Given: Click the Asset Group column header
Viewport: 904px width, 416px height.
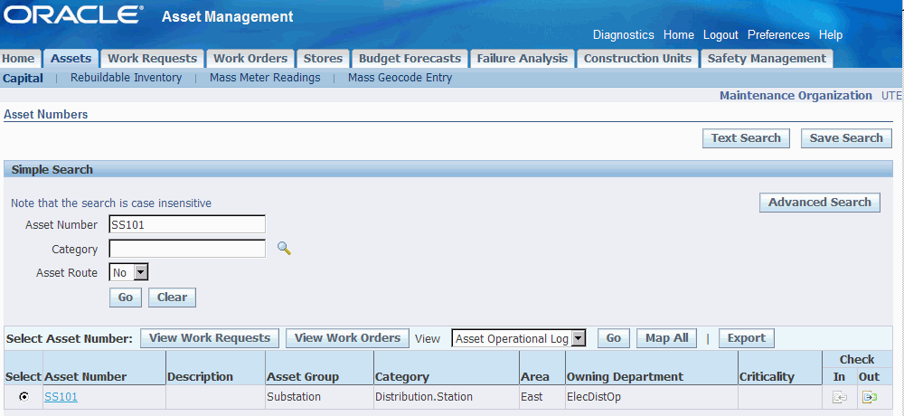Looking at the screenshot, I should pos(303,377).
